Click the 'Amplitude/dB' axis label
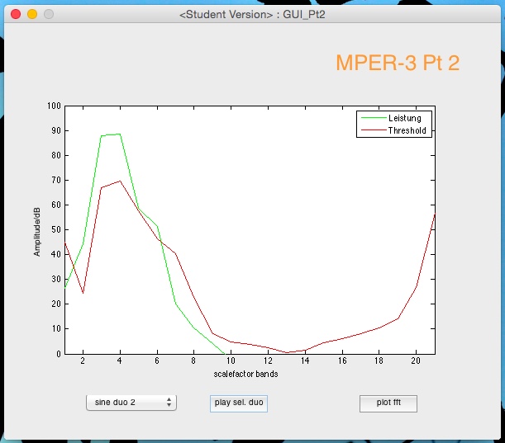The width and height of the screenshot is (505, 443). pyautogui.click(x=37, y=232)
